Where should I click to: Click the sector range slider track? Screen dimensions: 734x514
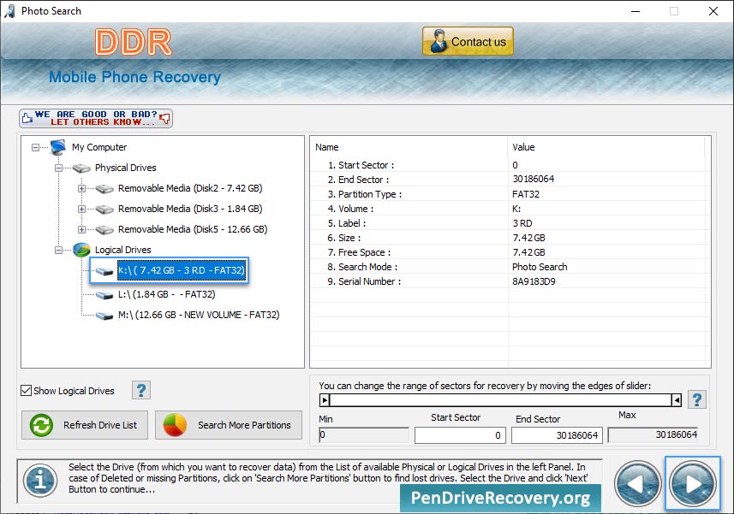500,400
